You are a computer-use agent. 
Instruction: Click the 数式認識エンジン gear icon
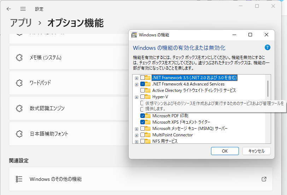(x=19, y=108)
